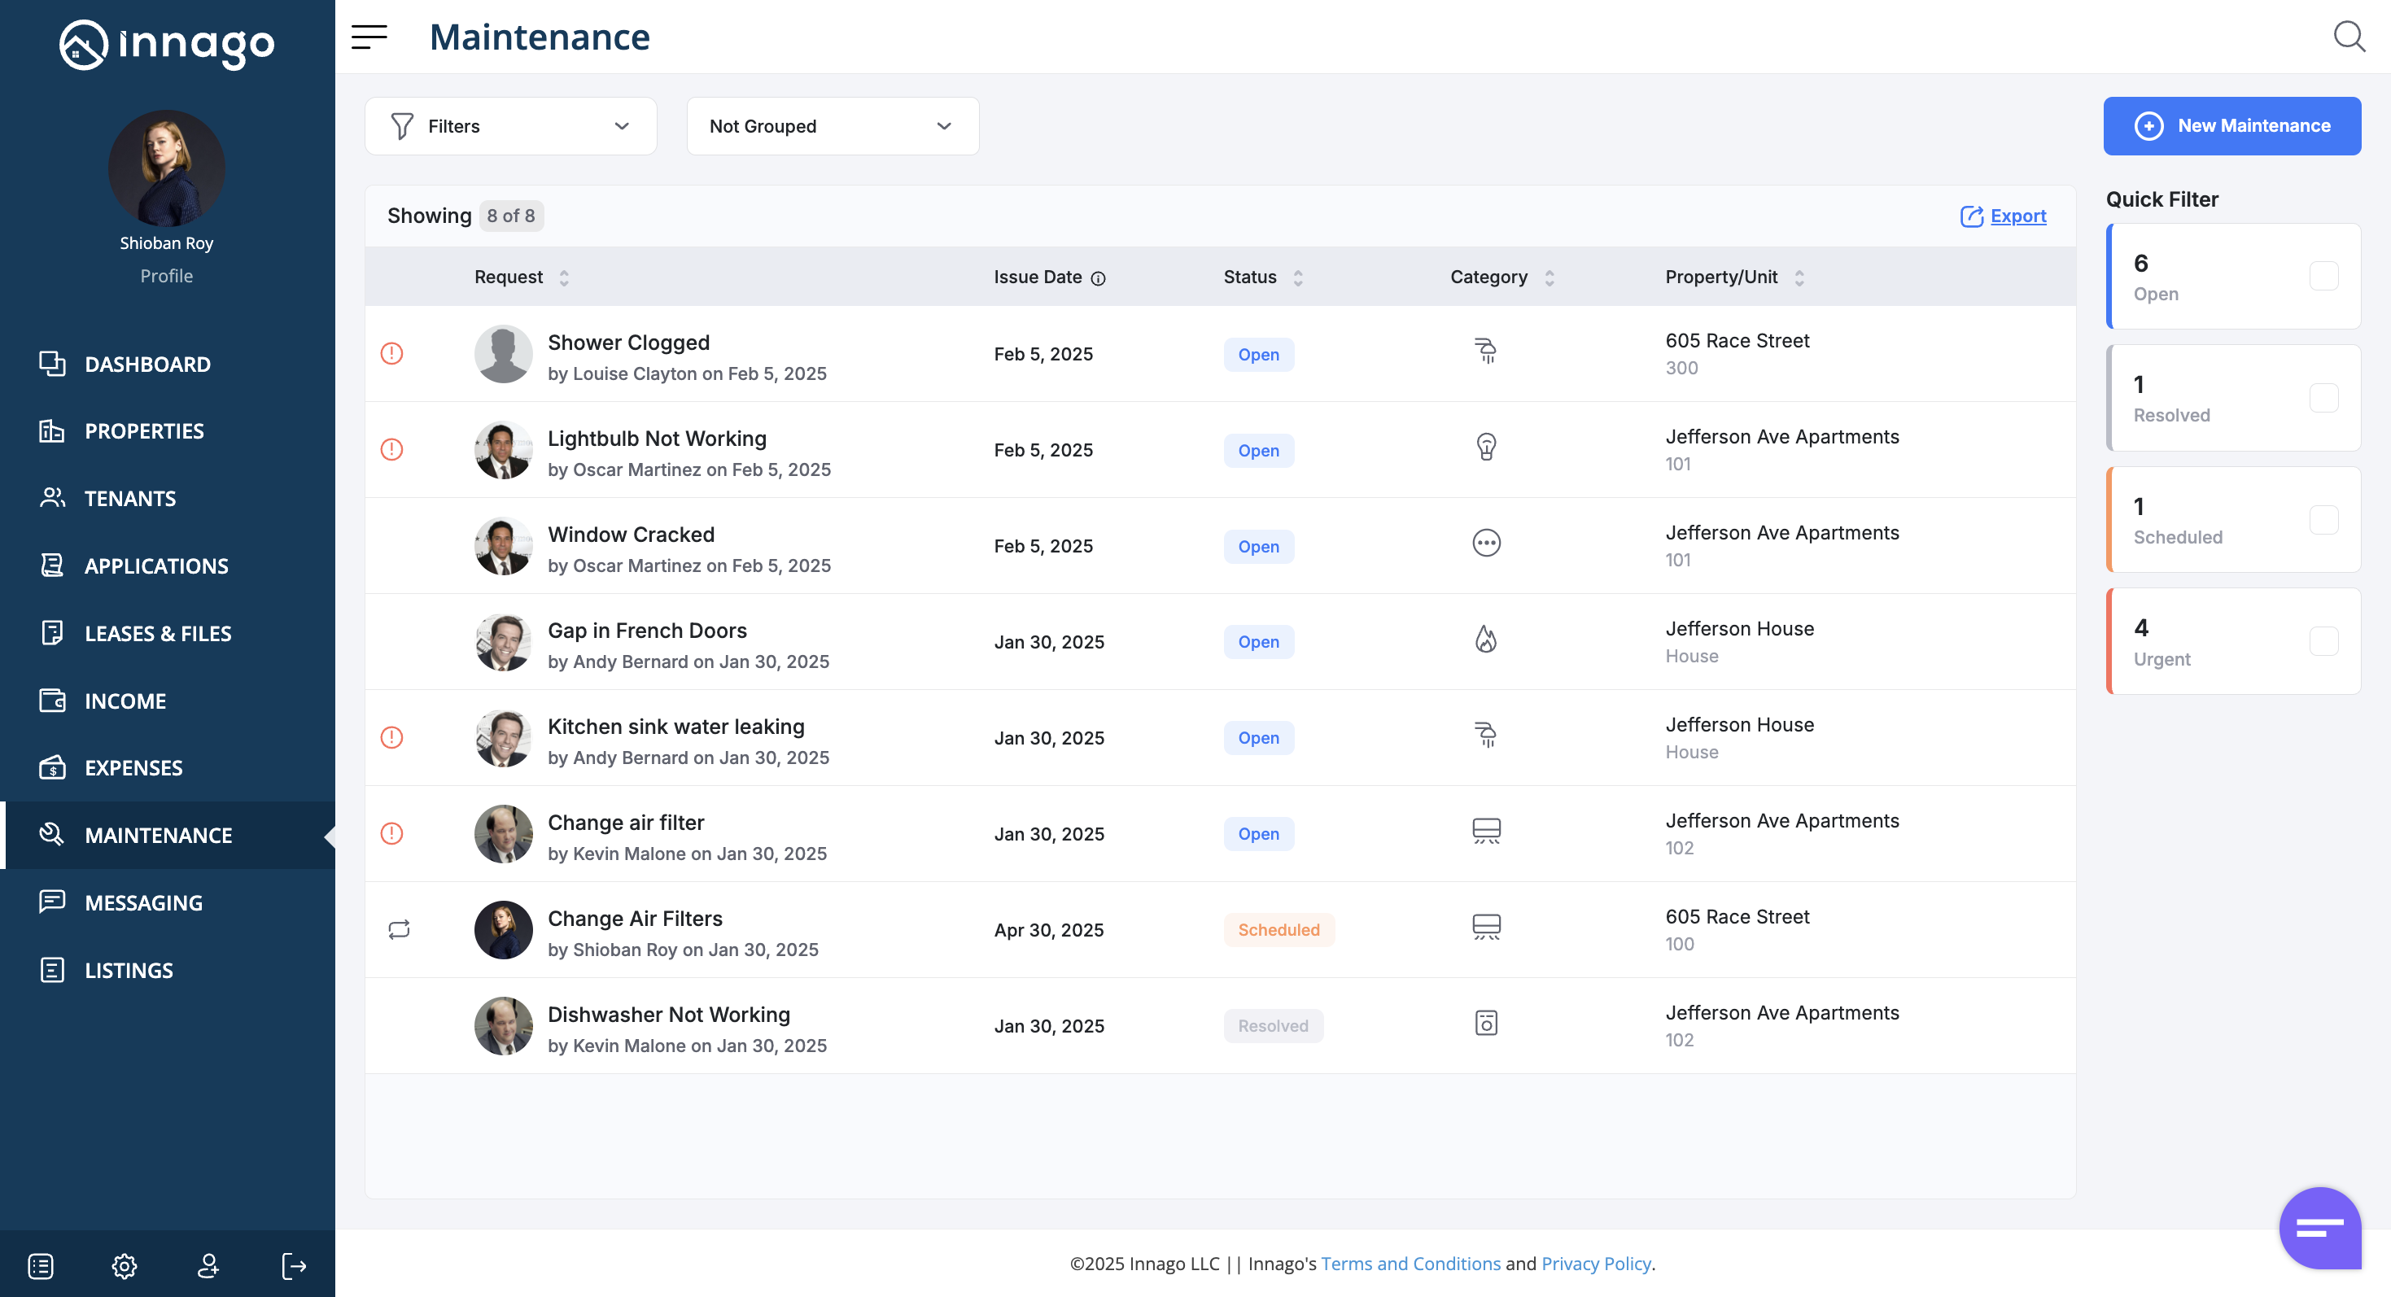Viewport: 2391px width, 1297px height.
Task: Open the floating chat bubble button
Action: [2319, 1227]
